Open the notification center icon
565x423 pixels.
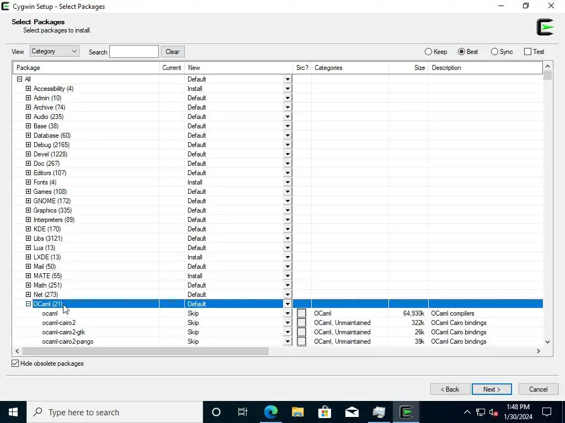pyautogui.click(x=547, y=412)
